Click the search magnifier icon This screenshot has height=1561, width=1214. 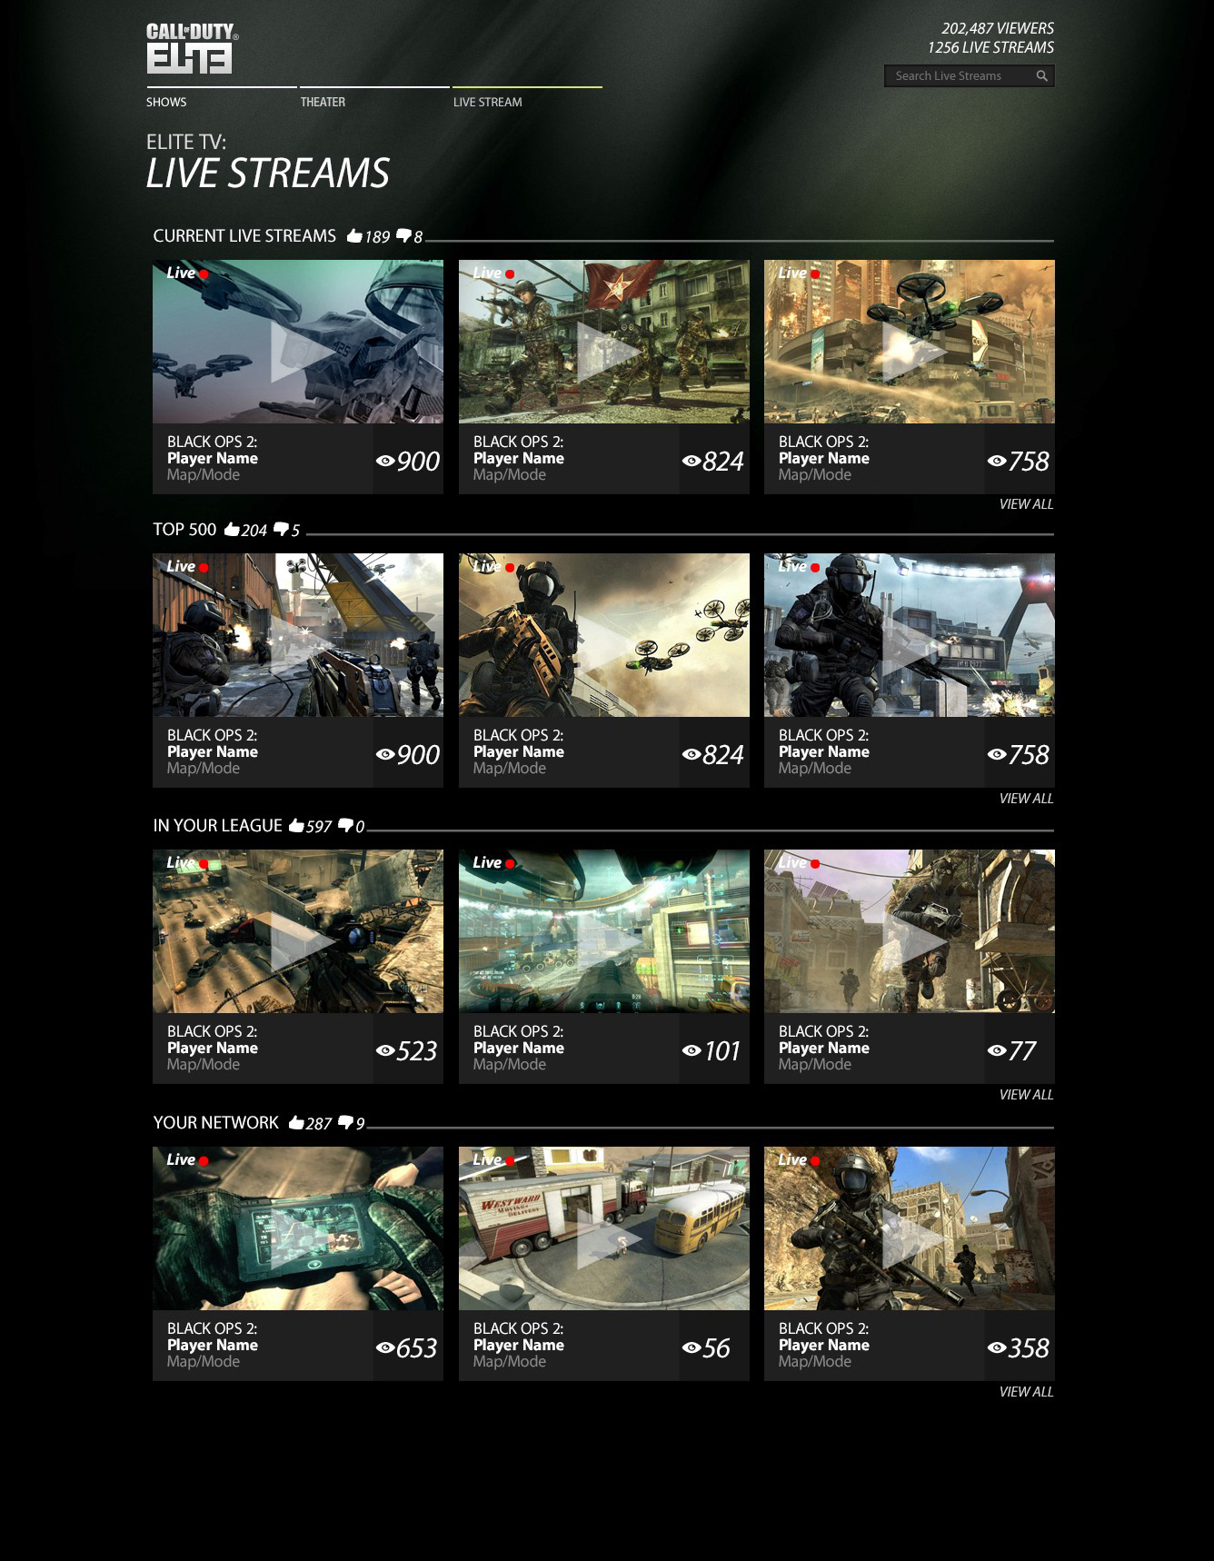1042,76
